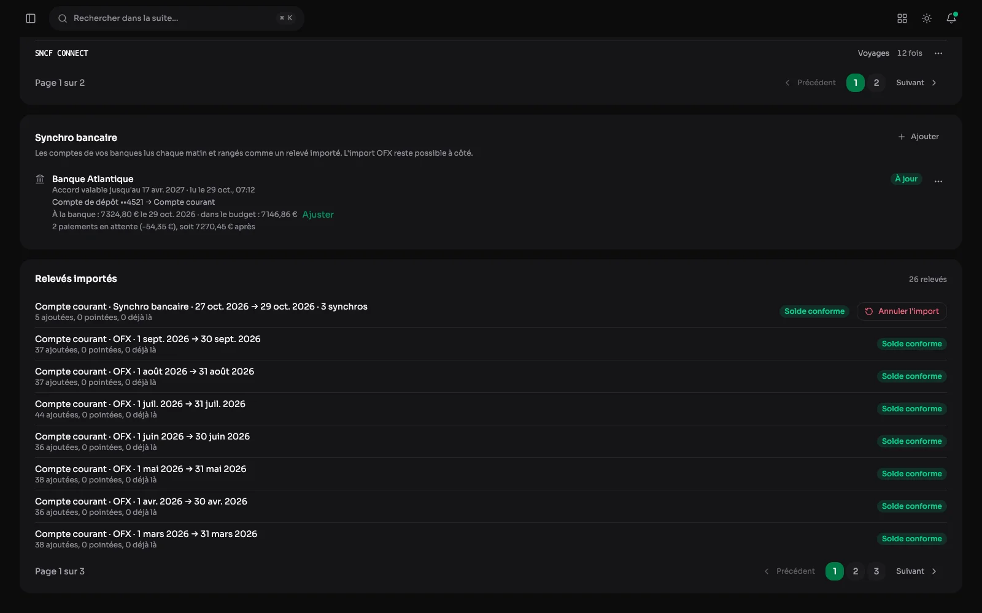Click Suivant in the upper pagination

tap(916, 83)
